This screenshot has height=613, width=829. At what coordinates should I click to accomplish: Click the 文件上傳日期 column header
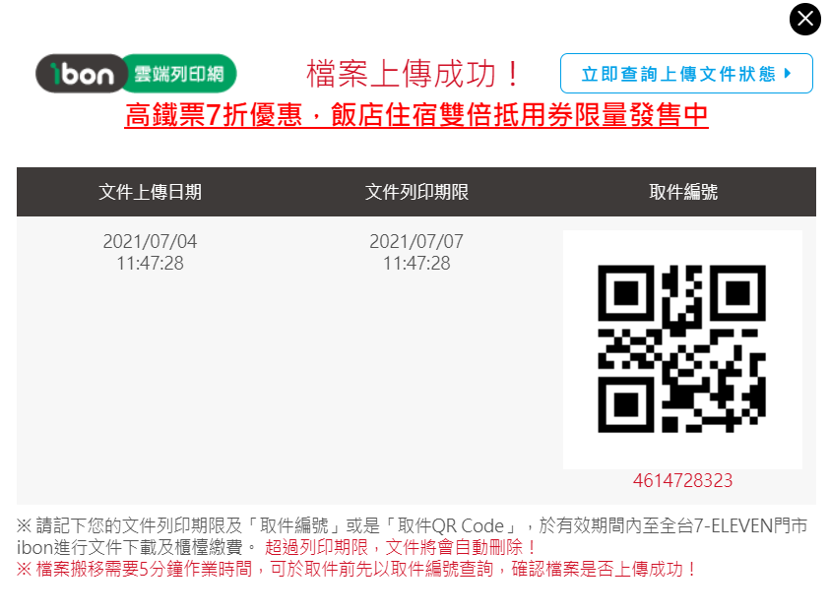151,192
